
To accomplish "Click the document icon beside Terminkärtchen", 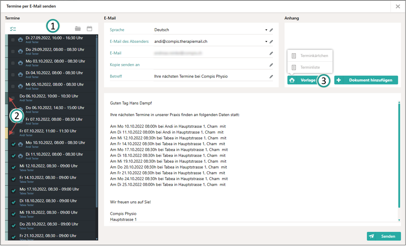I will (294, 56).
